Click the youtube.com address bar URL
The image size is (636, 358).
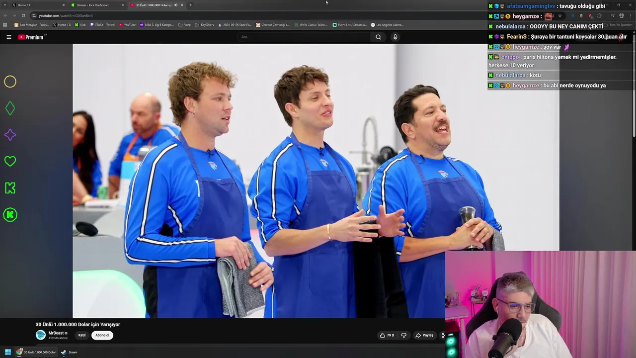click(66, 15)
